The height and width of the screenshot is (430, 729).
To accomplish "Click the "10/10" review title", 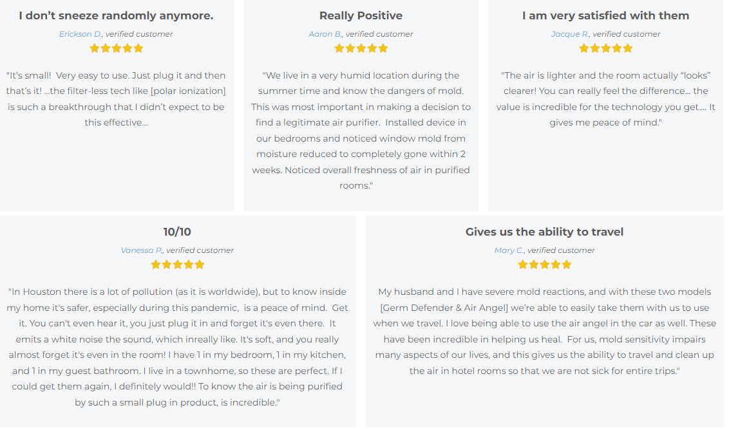I will click(177, 232).
